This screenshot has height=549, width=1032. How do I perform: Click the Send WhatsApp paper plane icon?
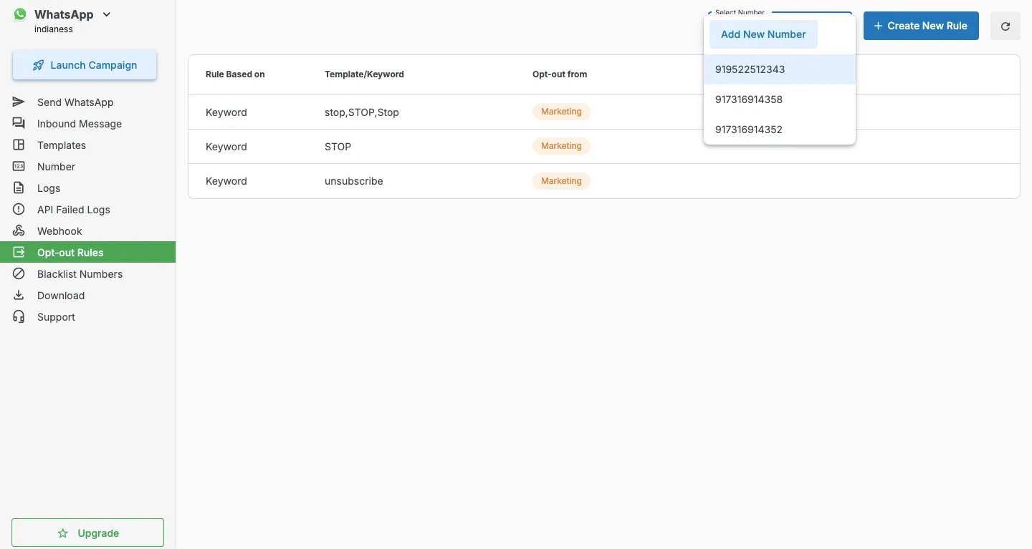pos(19,102)
